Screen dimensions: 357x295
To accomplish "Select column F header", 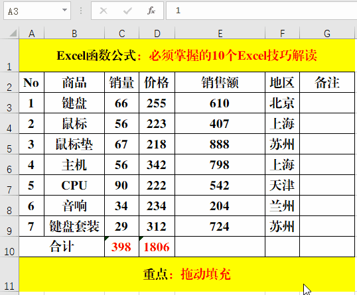I will [x=282, y=33].
